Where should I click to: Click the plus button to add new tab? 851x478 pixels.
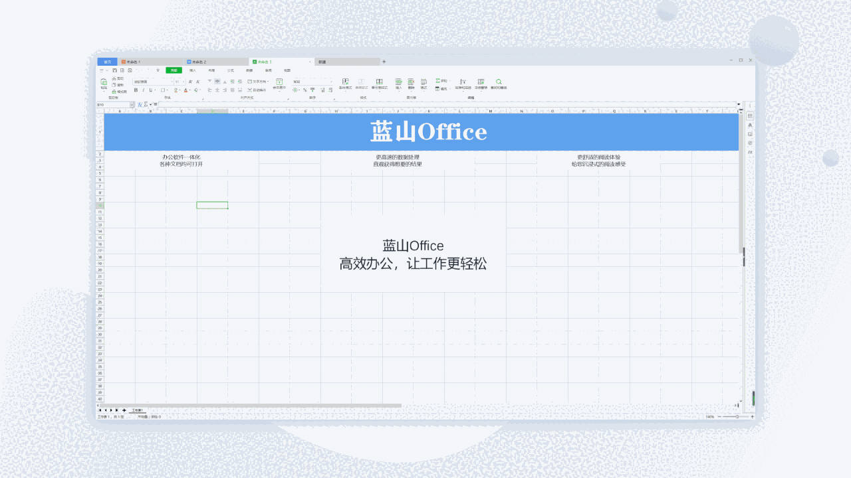pyautogui.click(x=384, y=62)
